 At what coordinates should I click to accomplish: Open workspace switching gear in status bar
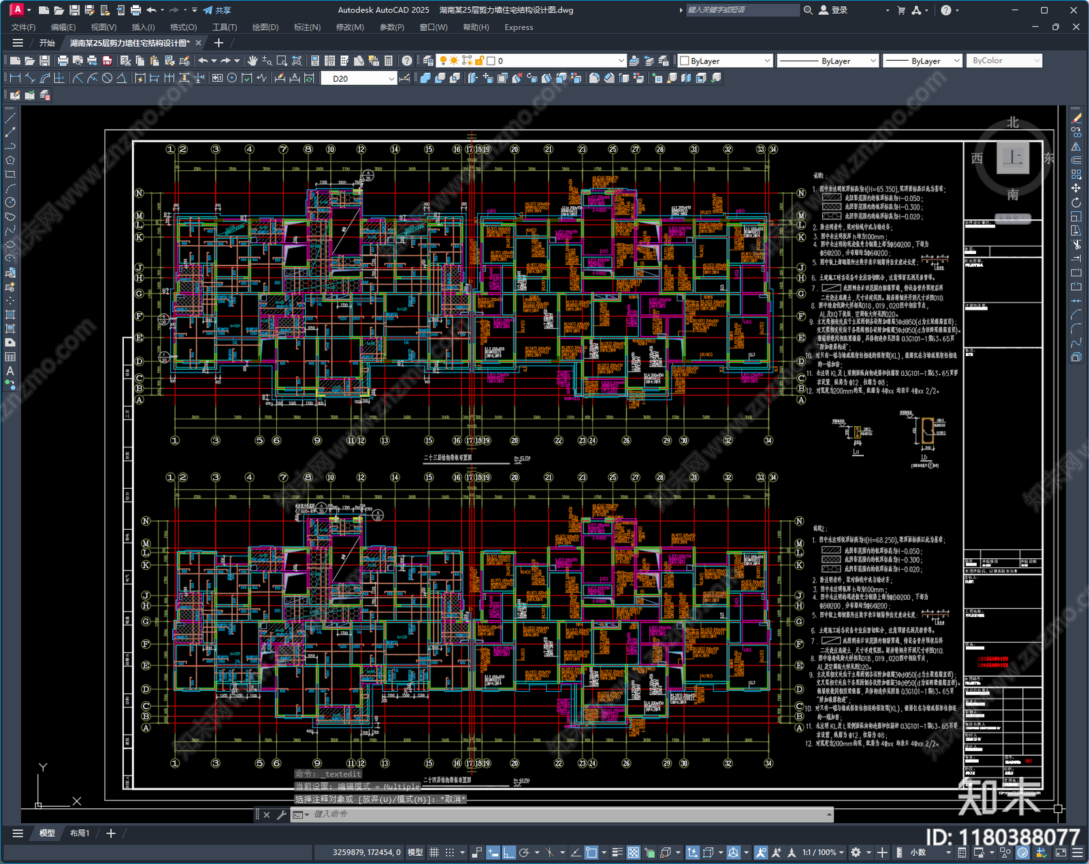click(x=856, y=852)
